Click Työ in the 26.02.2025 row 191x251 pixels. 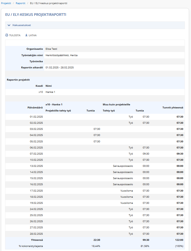click(x=131, y=221)
